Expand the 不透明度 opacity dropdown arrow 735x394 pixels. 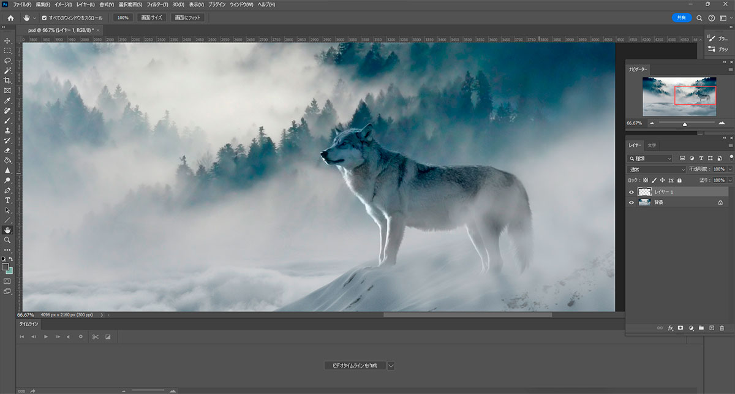(x=730, y=169)
